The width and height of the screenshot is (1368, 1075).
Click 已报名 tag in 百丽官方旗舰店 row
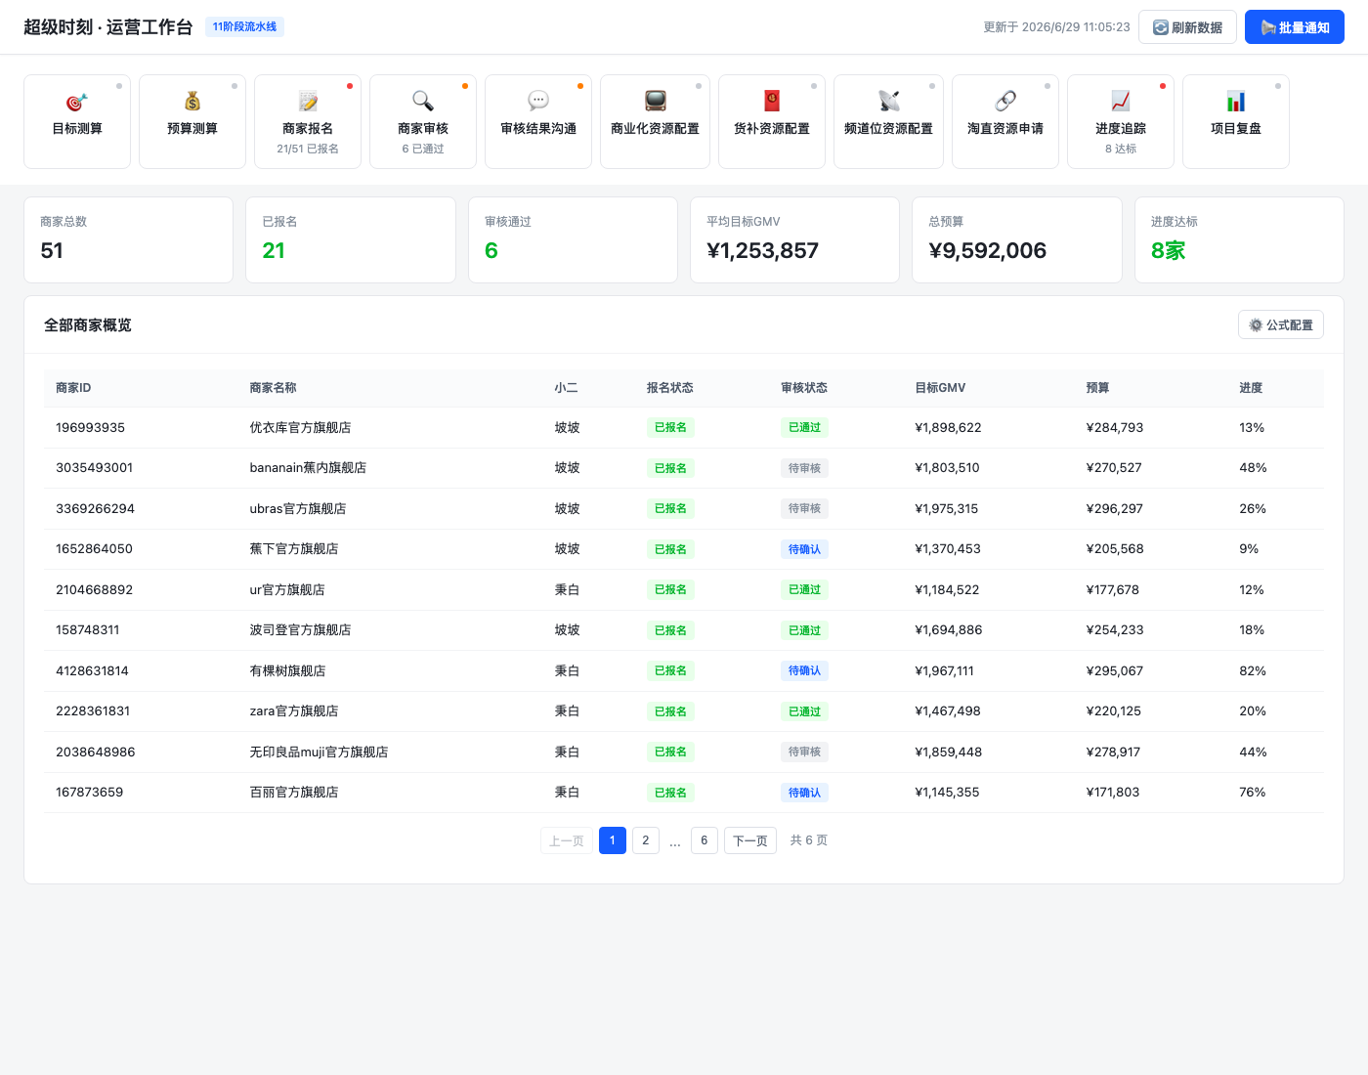tap(670, 793)
